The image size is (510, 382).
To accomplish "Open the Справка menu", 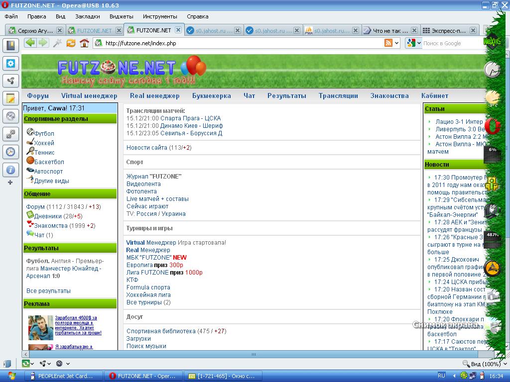I will pyautogui.click(x=197, y=16).
